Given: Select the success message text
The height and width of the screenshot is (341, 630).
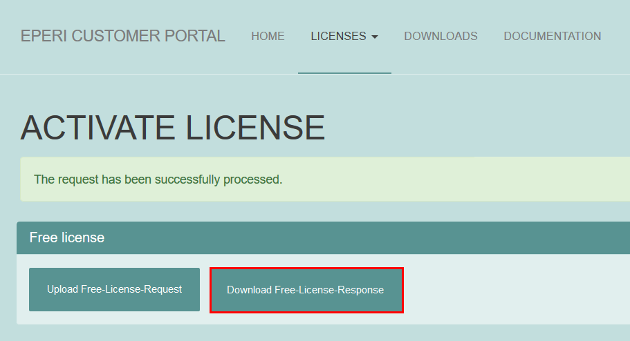Looking at the screenshot, I should coord(158,179).
